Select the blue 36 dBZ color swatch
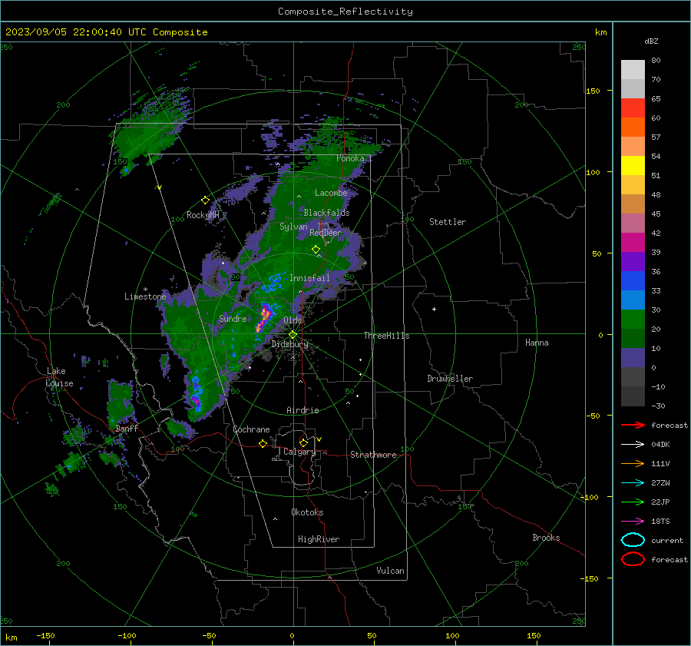Image resolution: width=691 pixels, height=646 pixels. pos(633,280)
